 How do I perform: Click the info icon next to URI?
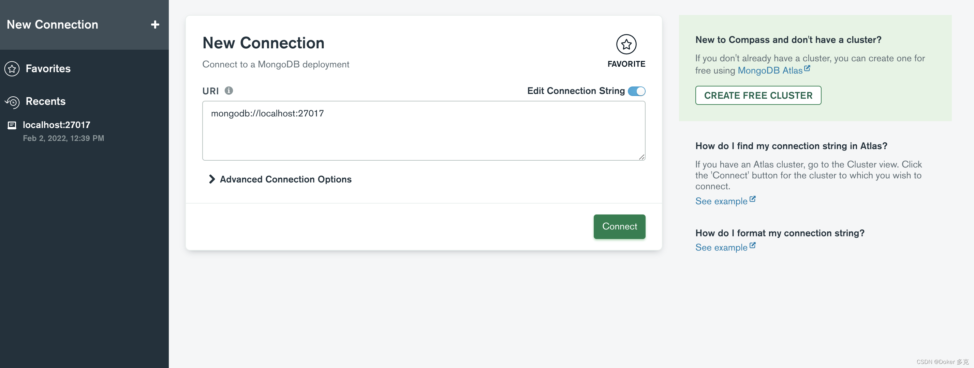click(229, 91)
